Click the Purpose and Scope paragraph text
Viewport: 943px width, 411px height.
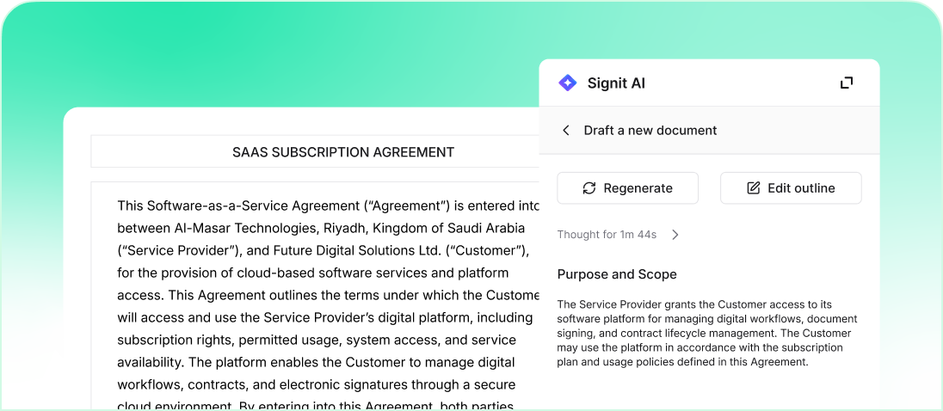pyautogui.click(x=707, y=333)
